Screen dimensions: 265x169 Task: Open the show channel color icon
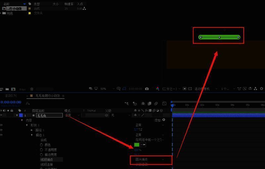[157, 89]
